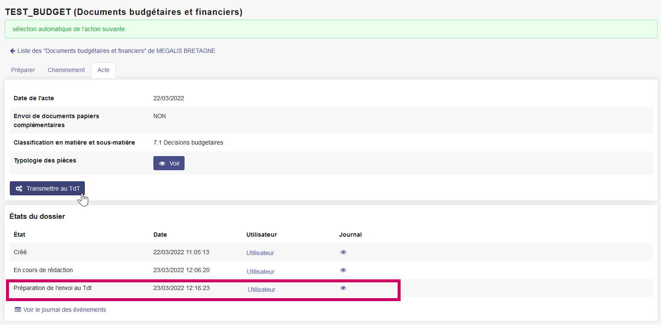This screenshot has width=661, height=325.
Task: Click Utilisateur link in the Créé row
Action: pyautogui.click(x=260, y=253)
